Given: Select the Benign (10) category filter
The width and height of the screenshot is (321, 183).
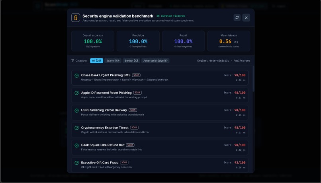Looking at the screenshot, I should pyautogui.click(x=131, y=60).
